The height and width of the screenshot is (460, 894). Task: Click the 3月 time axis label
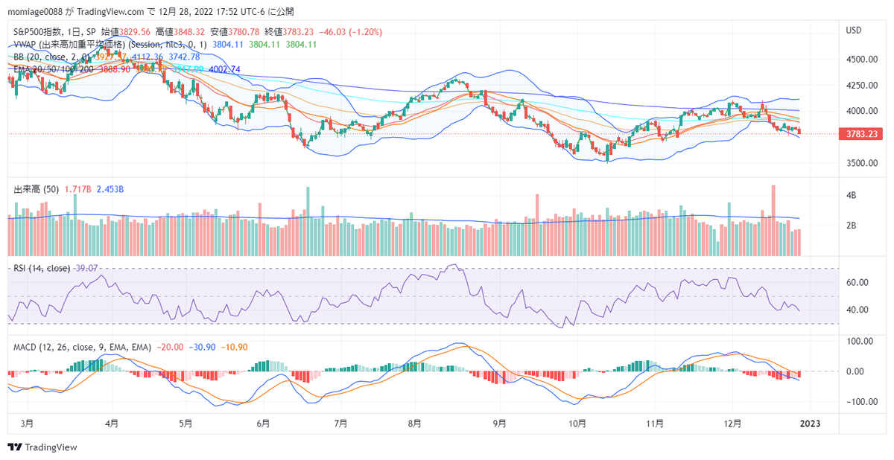click(x=27, y=423)
